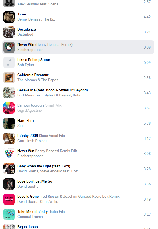Open the Bob Dylan artist link

[x=26, y=65]
